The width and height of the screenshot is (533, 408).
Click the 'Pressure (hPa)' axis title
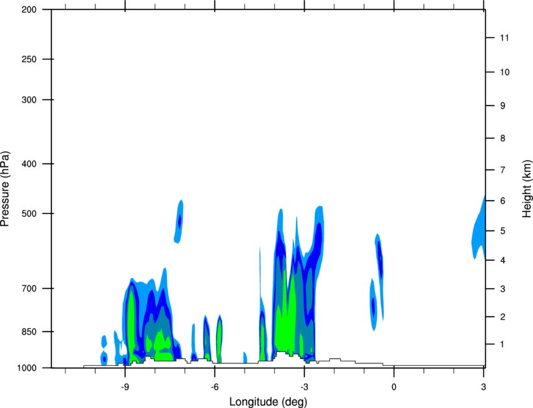(5, 189)
